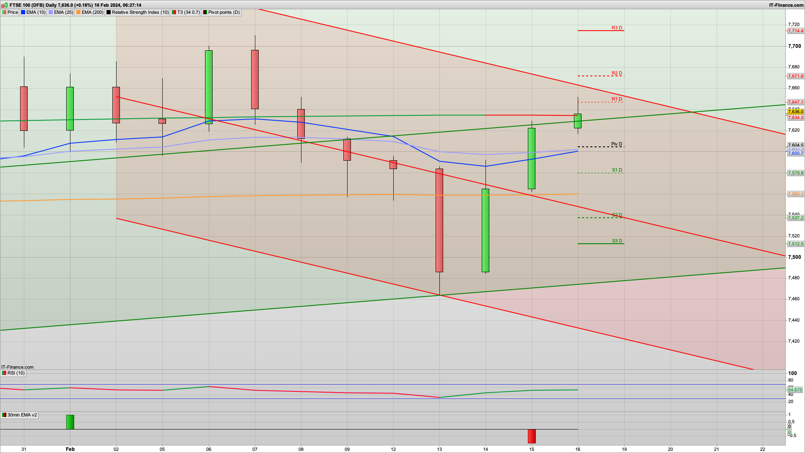Screen dimensions: 805x453
Task: Click the green histogram bar at Feb
Action: (70, 422)
